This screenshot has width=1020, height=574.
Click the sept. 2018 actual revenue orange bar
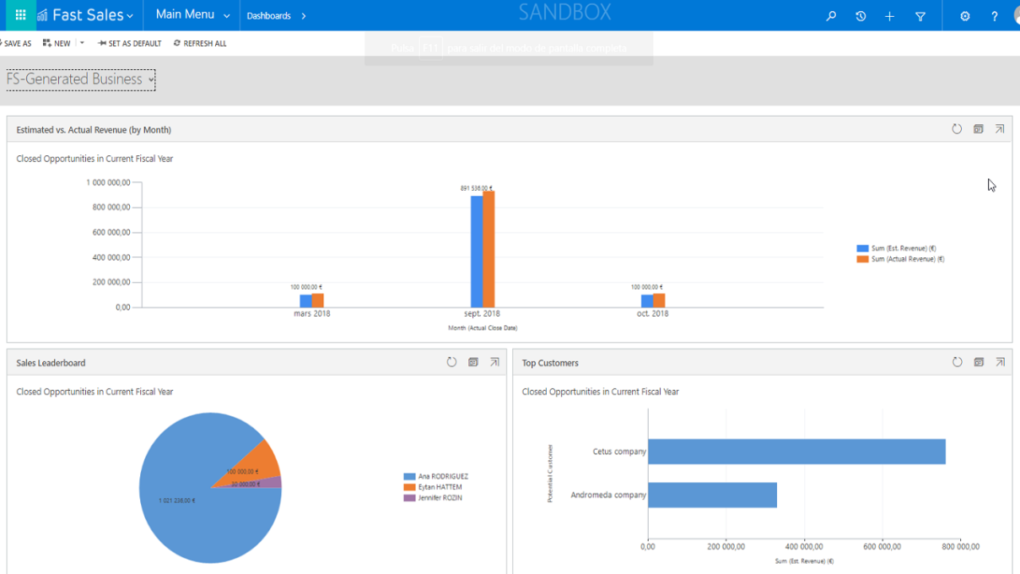click(x=488, y=249)
